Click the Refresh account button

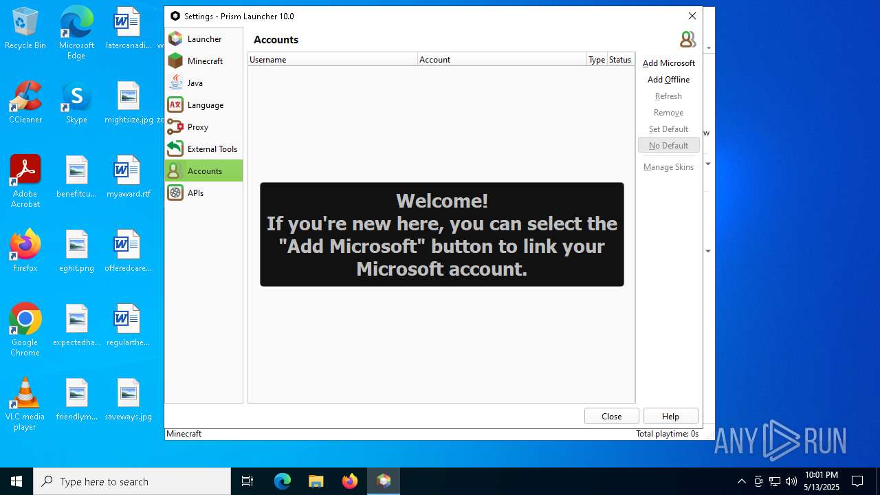tap(668, 96)
